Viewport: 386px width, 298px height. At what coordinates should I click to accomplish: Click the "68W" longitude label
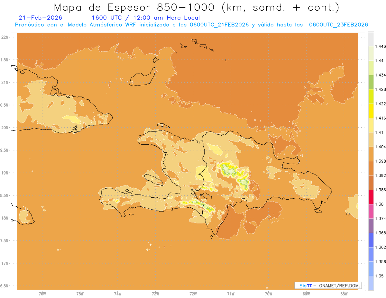[x=344, y=294]
